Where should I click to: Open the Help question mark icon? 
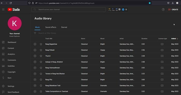point(163,10)
